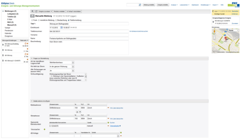Click the clock status icon on 6. Feb row
The image size is (242, 139).
pyautogui.click(x=25, y=54)
